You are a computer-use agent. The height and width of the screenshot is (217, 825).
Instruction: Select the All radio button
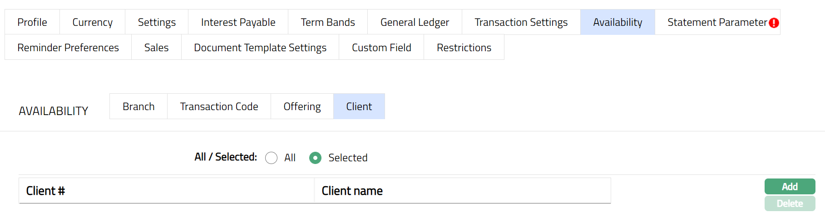(272, 158)
